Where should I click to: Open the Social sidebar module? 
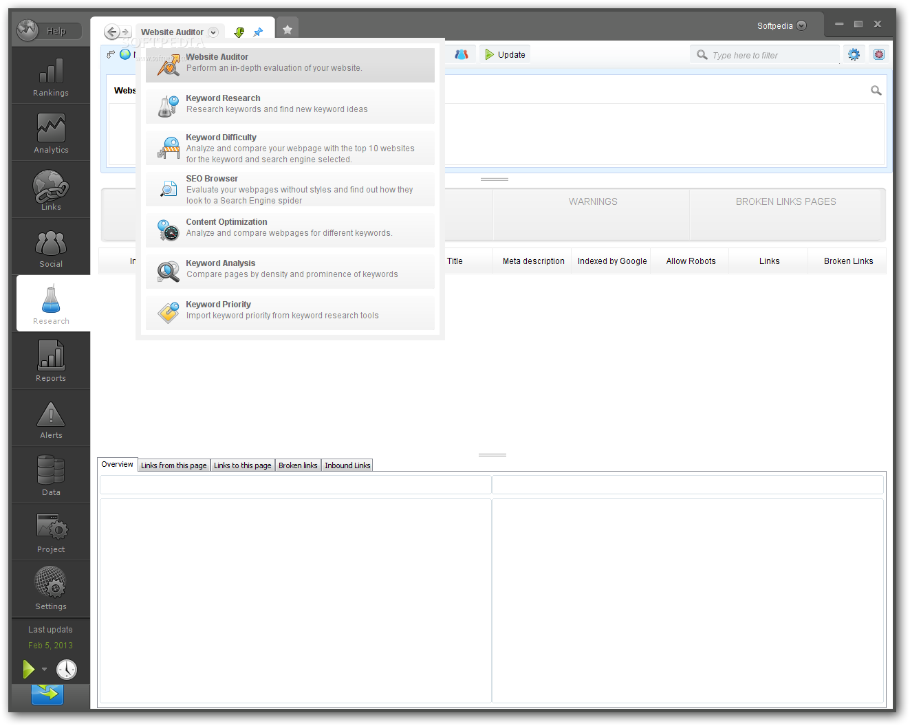51,247
